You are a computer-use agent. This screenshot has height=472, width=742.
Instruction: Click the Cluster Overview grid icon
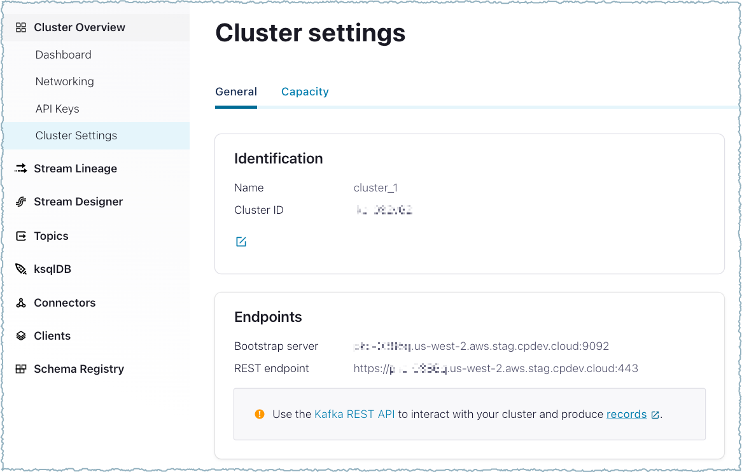[21, 27]
